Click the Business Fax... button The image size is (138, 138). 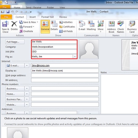15,99
